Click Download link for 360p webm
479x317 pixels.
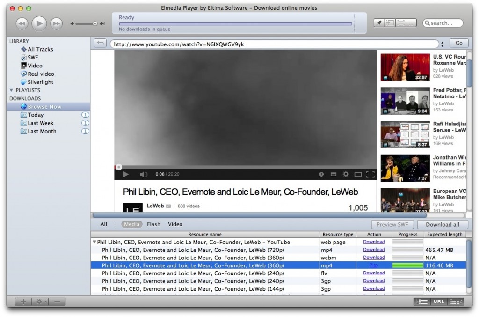click(x=374, y=258)
